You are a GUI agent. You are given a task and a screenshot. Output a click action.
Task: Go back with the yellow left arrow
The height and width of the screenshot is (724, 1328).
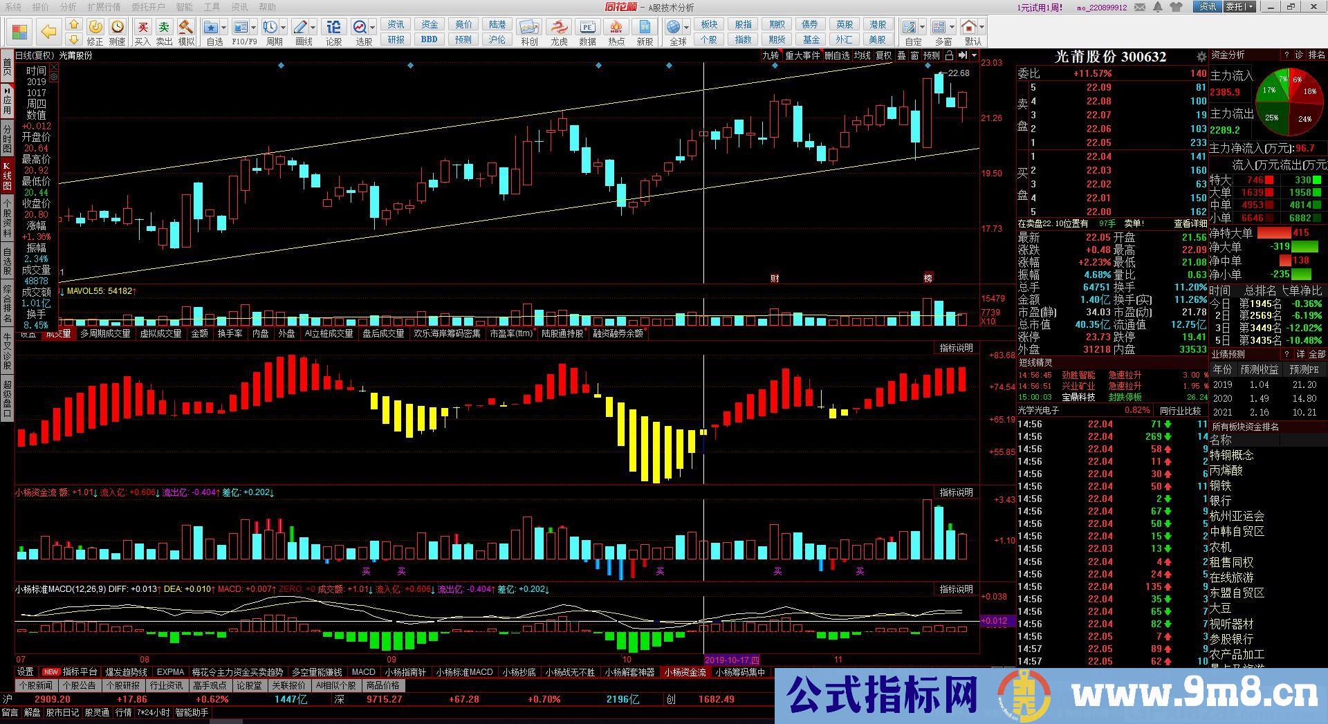pyautogui.click(x=48, y=32)
